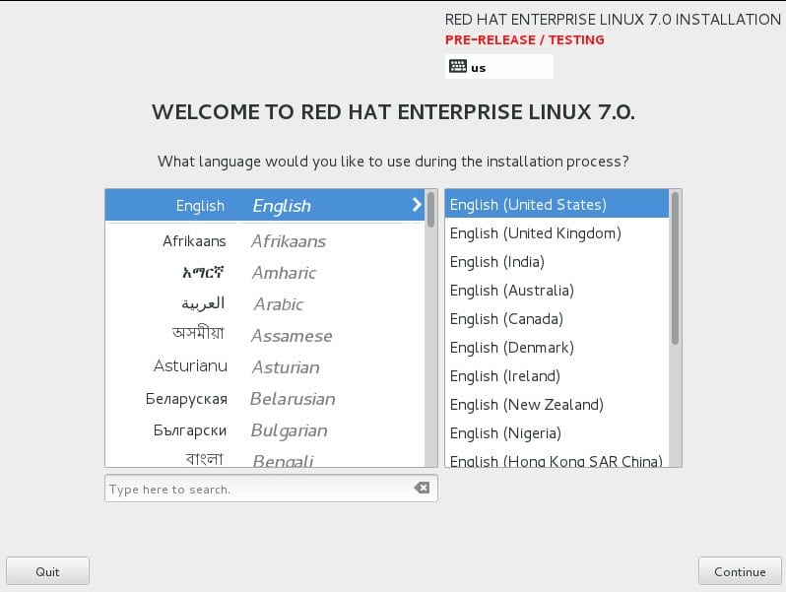Click the Continue button
Screen dimensions: 786x592
click(x=739, y=571)
